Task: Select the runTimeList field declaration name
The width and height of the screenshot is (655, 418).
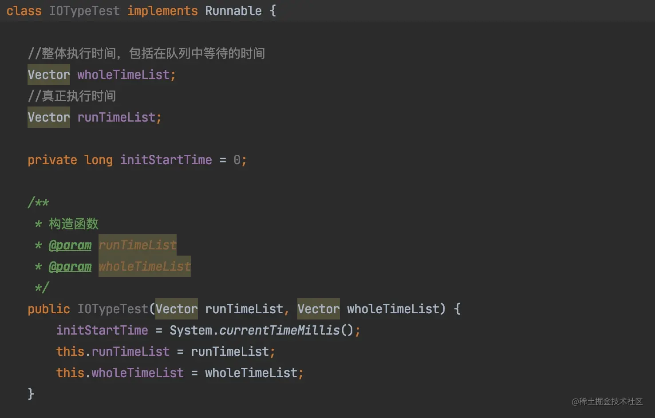Action: click(116, 117)
